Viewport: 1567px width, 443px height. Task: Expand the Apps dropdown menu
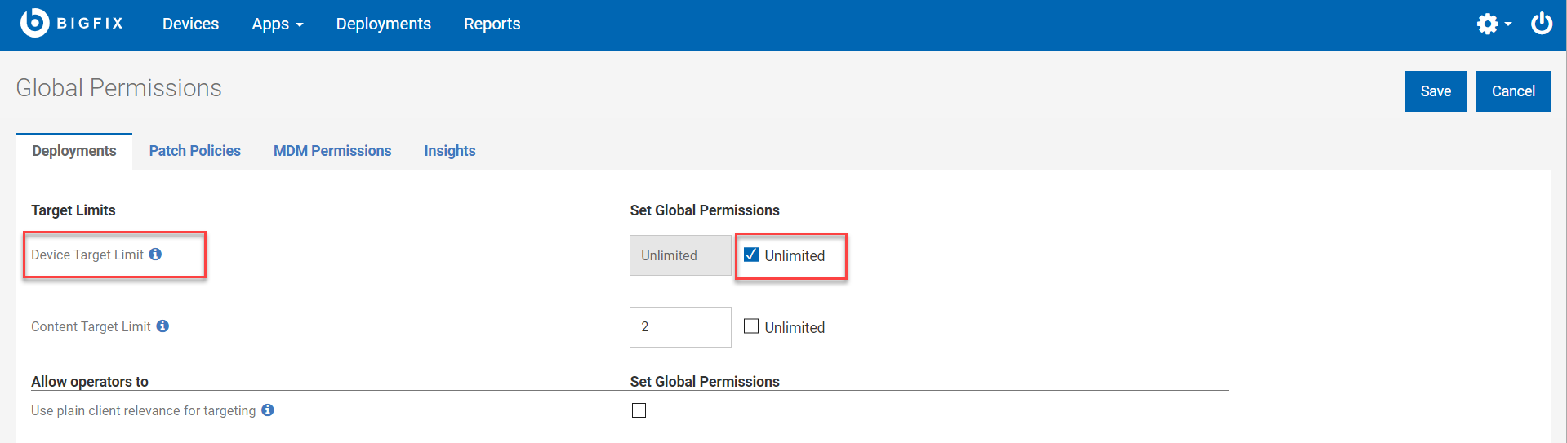pyautogui.click(x=277, y=24)
